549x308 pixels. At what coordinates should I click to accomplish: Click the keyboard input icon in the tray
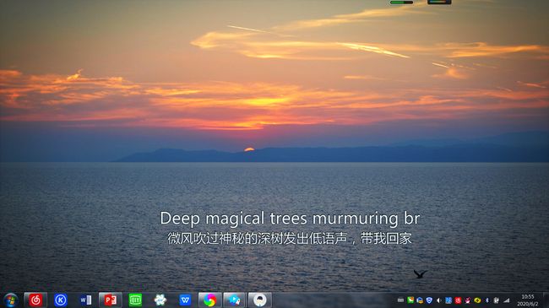pos(401,300)
